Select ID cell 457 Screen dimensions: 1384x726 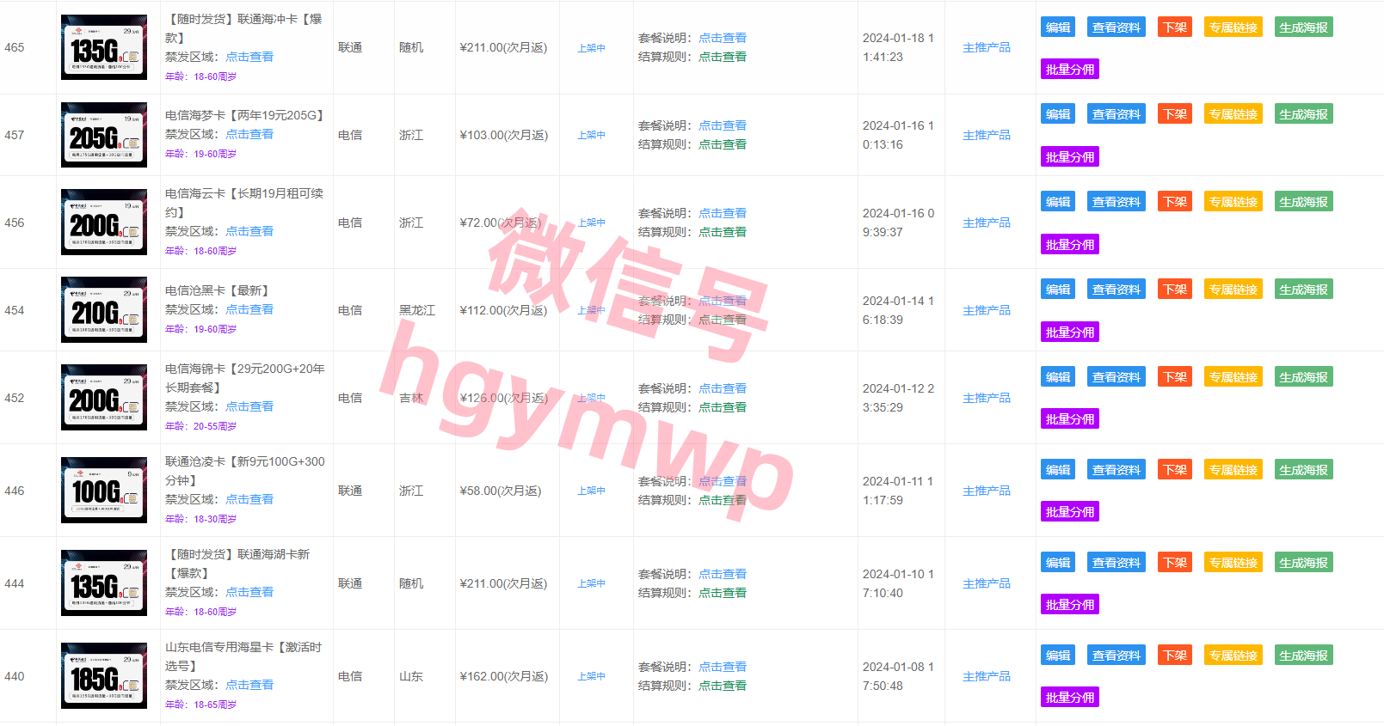click(15, 135)
